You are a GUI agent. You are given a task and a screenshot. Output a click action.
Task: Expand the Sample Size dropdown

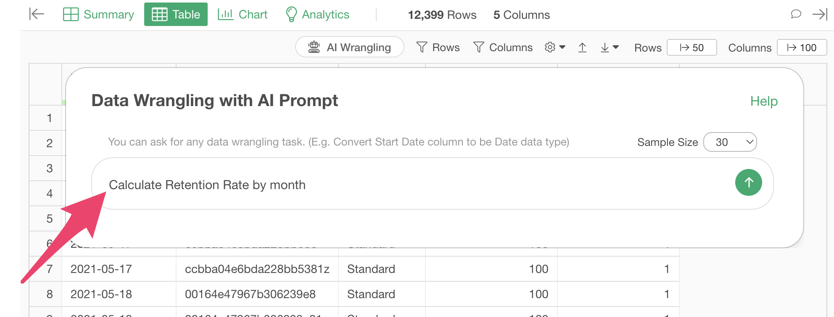[x=730, y=142]
